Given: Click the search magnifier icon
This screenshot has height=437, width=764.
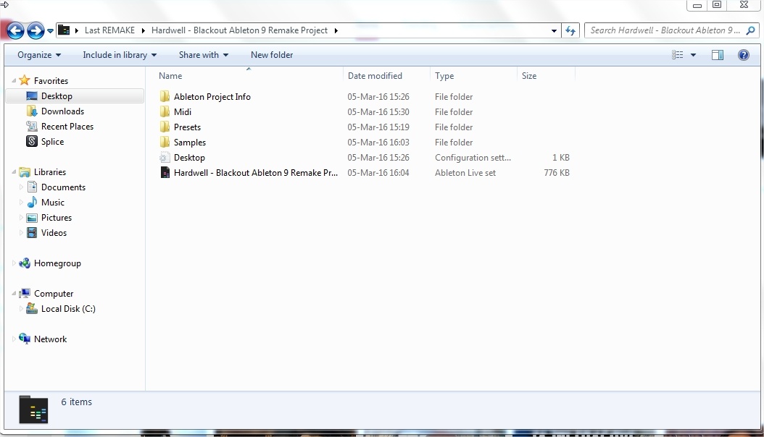Looking at the screenshot, I should (750, 30).
